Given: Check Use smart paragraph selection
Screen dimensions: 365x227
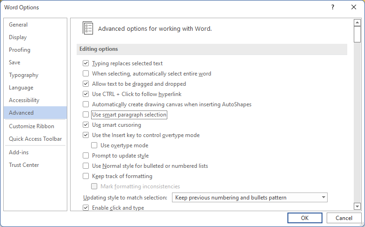Looking at the screenshot, I should 86,114.
